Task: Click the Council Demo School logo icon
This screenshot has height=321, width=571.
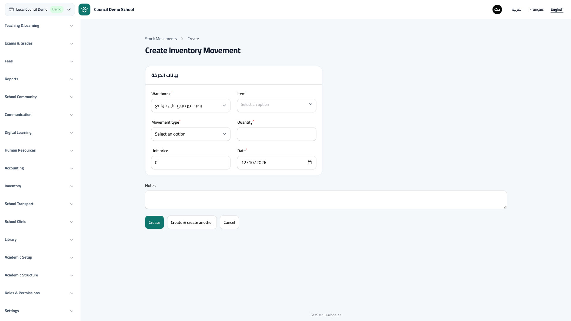Action: click(84, 10)
